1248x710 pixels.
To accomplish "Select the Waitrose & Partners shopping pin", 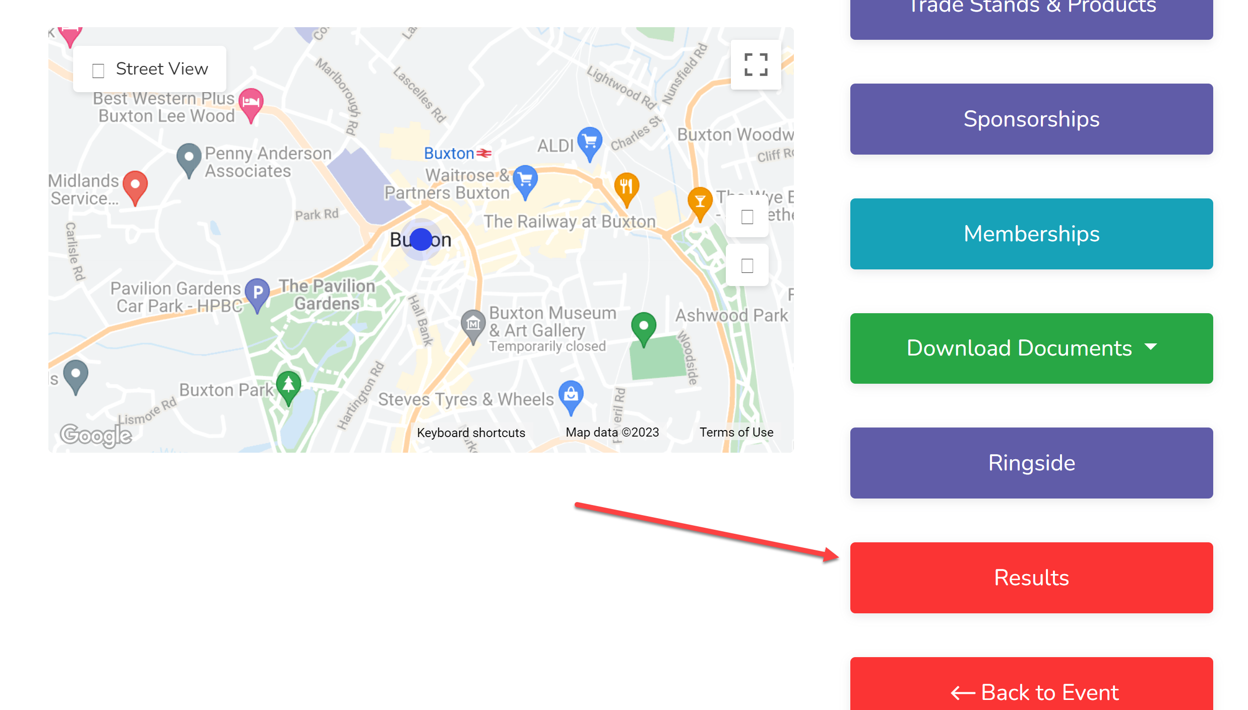I will pyautogui.click(x=525, y=182).
